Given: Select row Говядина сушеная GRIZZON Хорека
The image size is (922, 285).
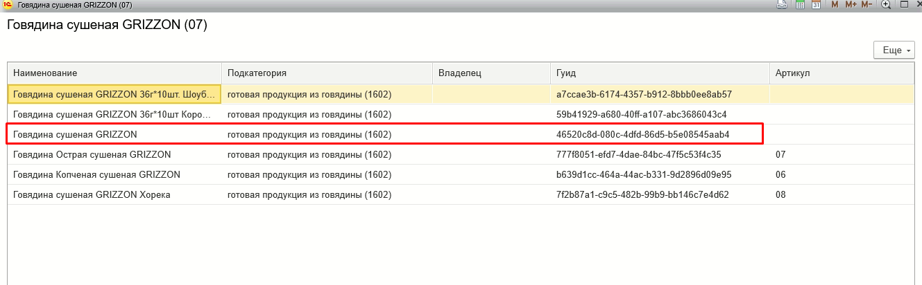Looking at the screenshot, I should coord(461,194).
